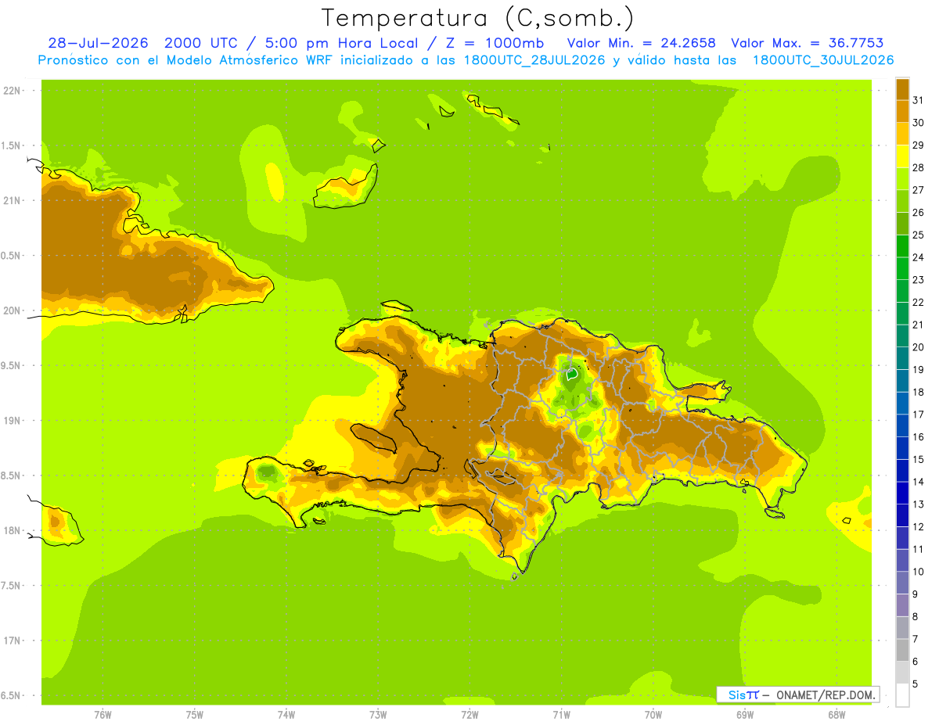This screenshot has width=939, height=725.
Task: Click the 'Valor Max. = 36.7753' readout
Action: [x=808, y=43]
